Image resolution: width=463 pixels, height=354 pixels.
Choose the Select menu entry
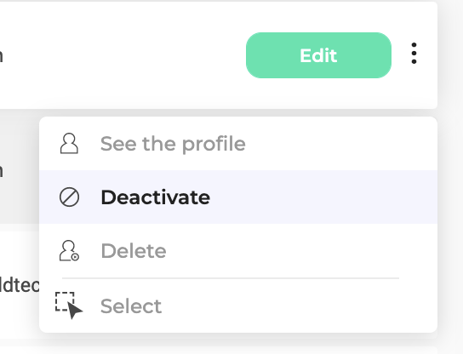[238, 305]
